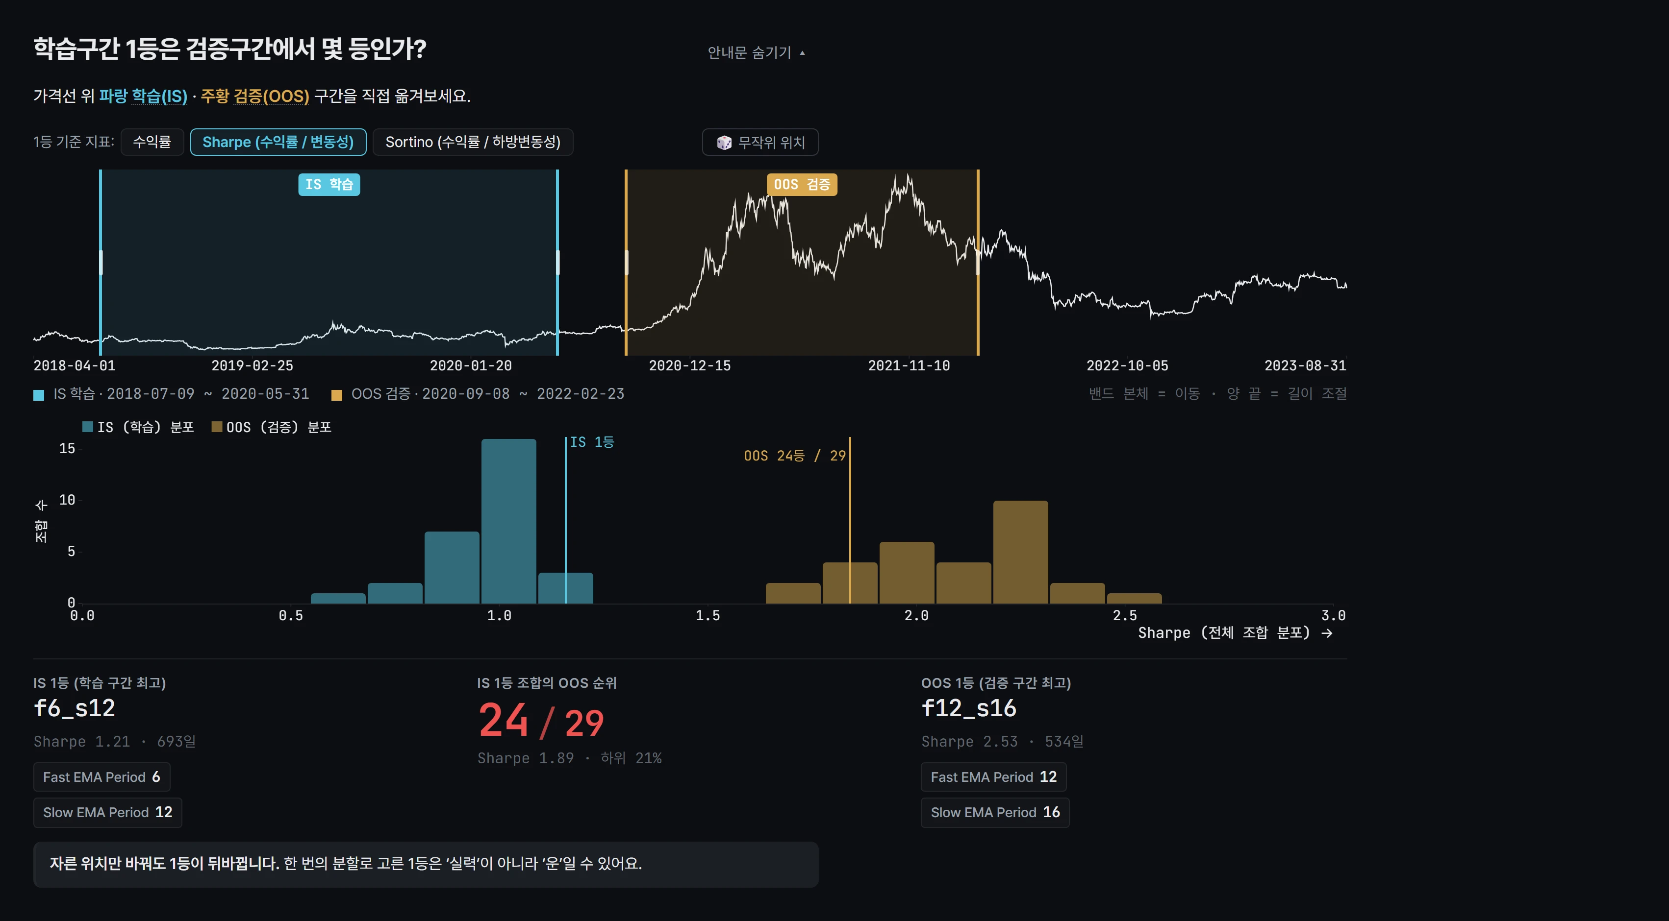Click the 자른 위치만 바꿔도 notice box
This screenshot has height=921, width=1669.
pyautogui.click(x=426, y=865)
